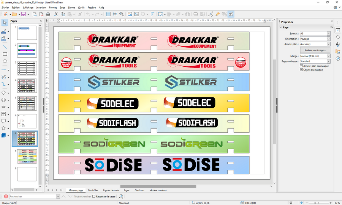This screenshot has height=205, width=342.
Task: Toggle Objets du masque checkbox
Action: (301, 70)
